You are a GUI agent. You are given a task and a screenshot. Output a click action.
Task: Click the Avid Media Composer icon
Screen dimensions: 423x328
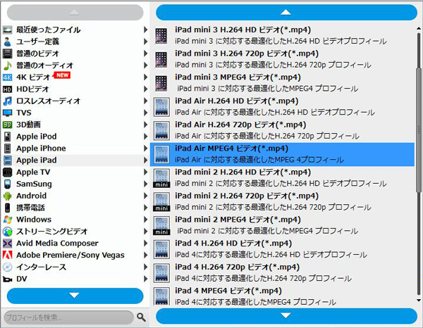pos(7,243)
